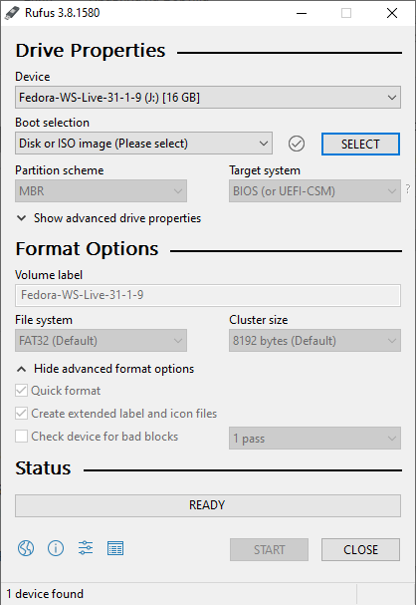
Task: Toggle Create extended label and icon files
Action: (21, 414)
